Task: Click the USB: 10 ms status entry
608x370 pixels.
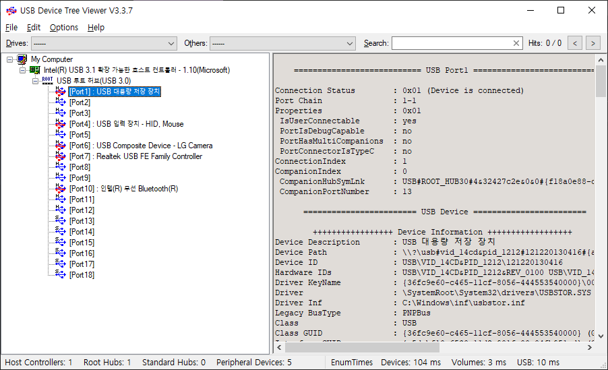Action: 538,362
